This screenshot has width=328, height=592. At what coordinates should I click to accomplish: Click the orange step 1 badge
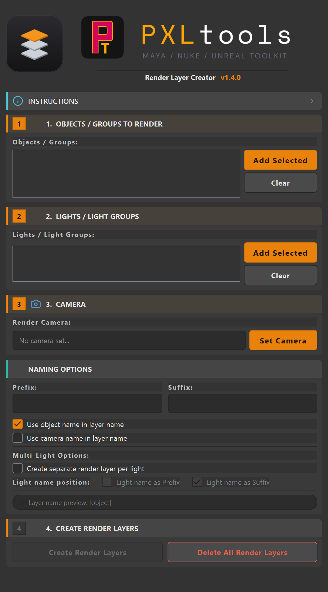[19, 124]
